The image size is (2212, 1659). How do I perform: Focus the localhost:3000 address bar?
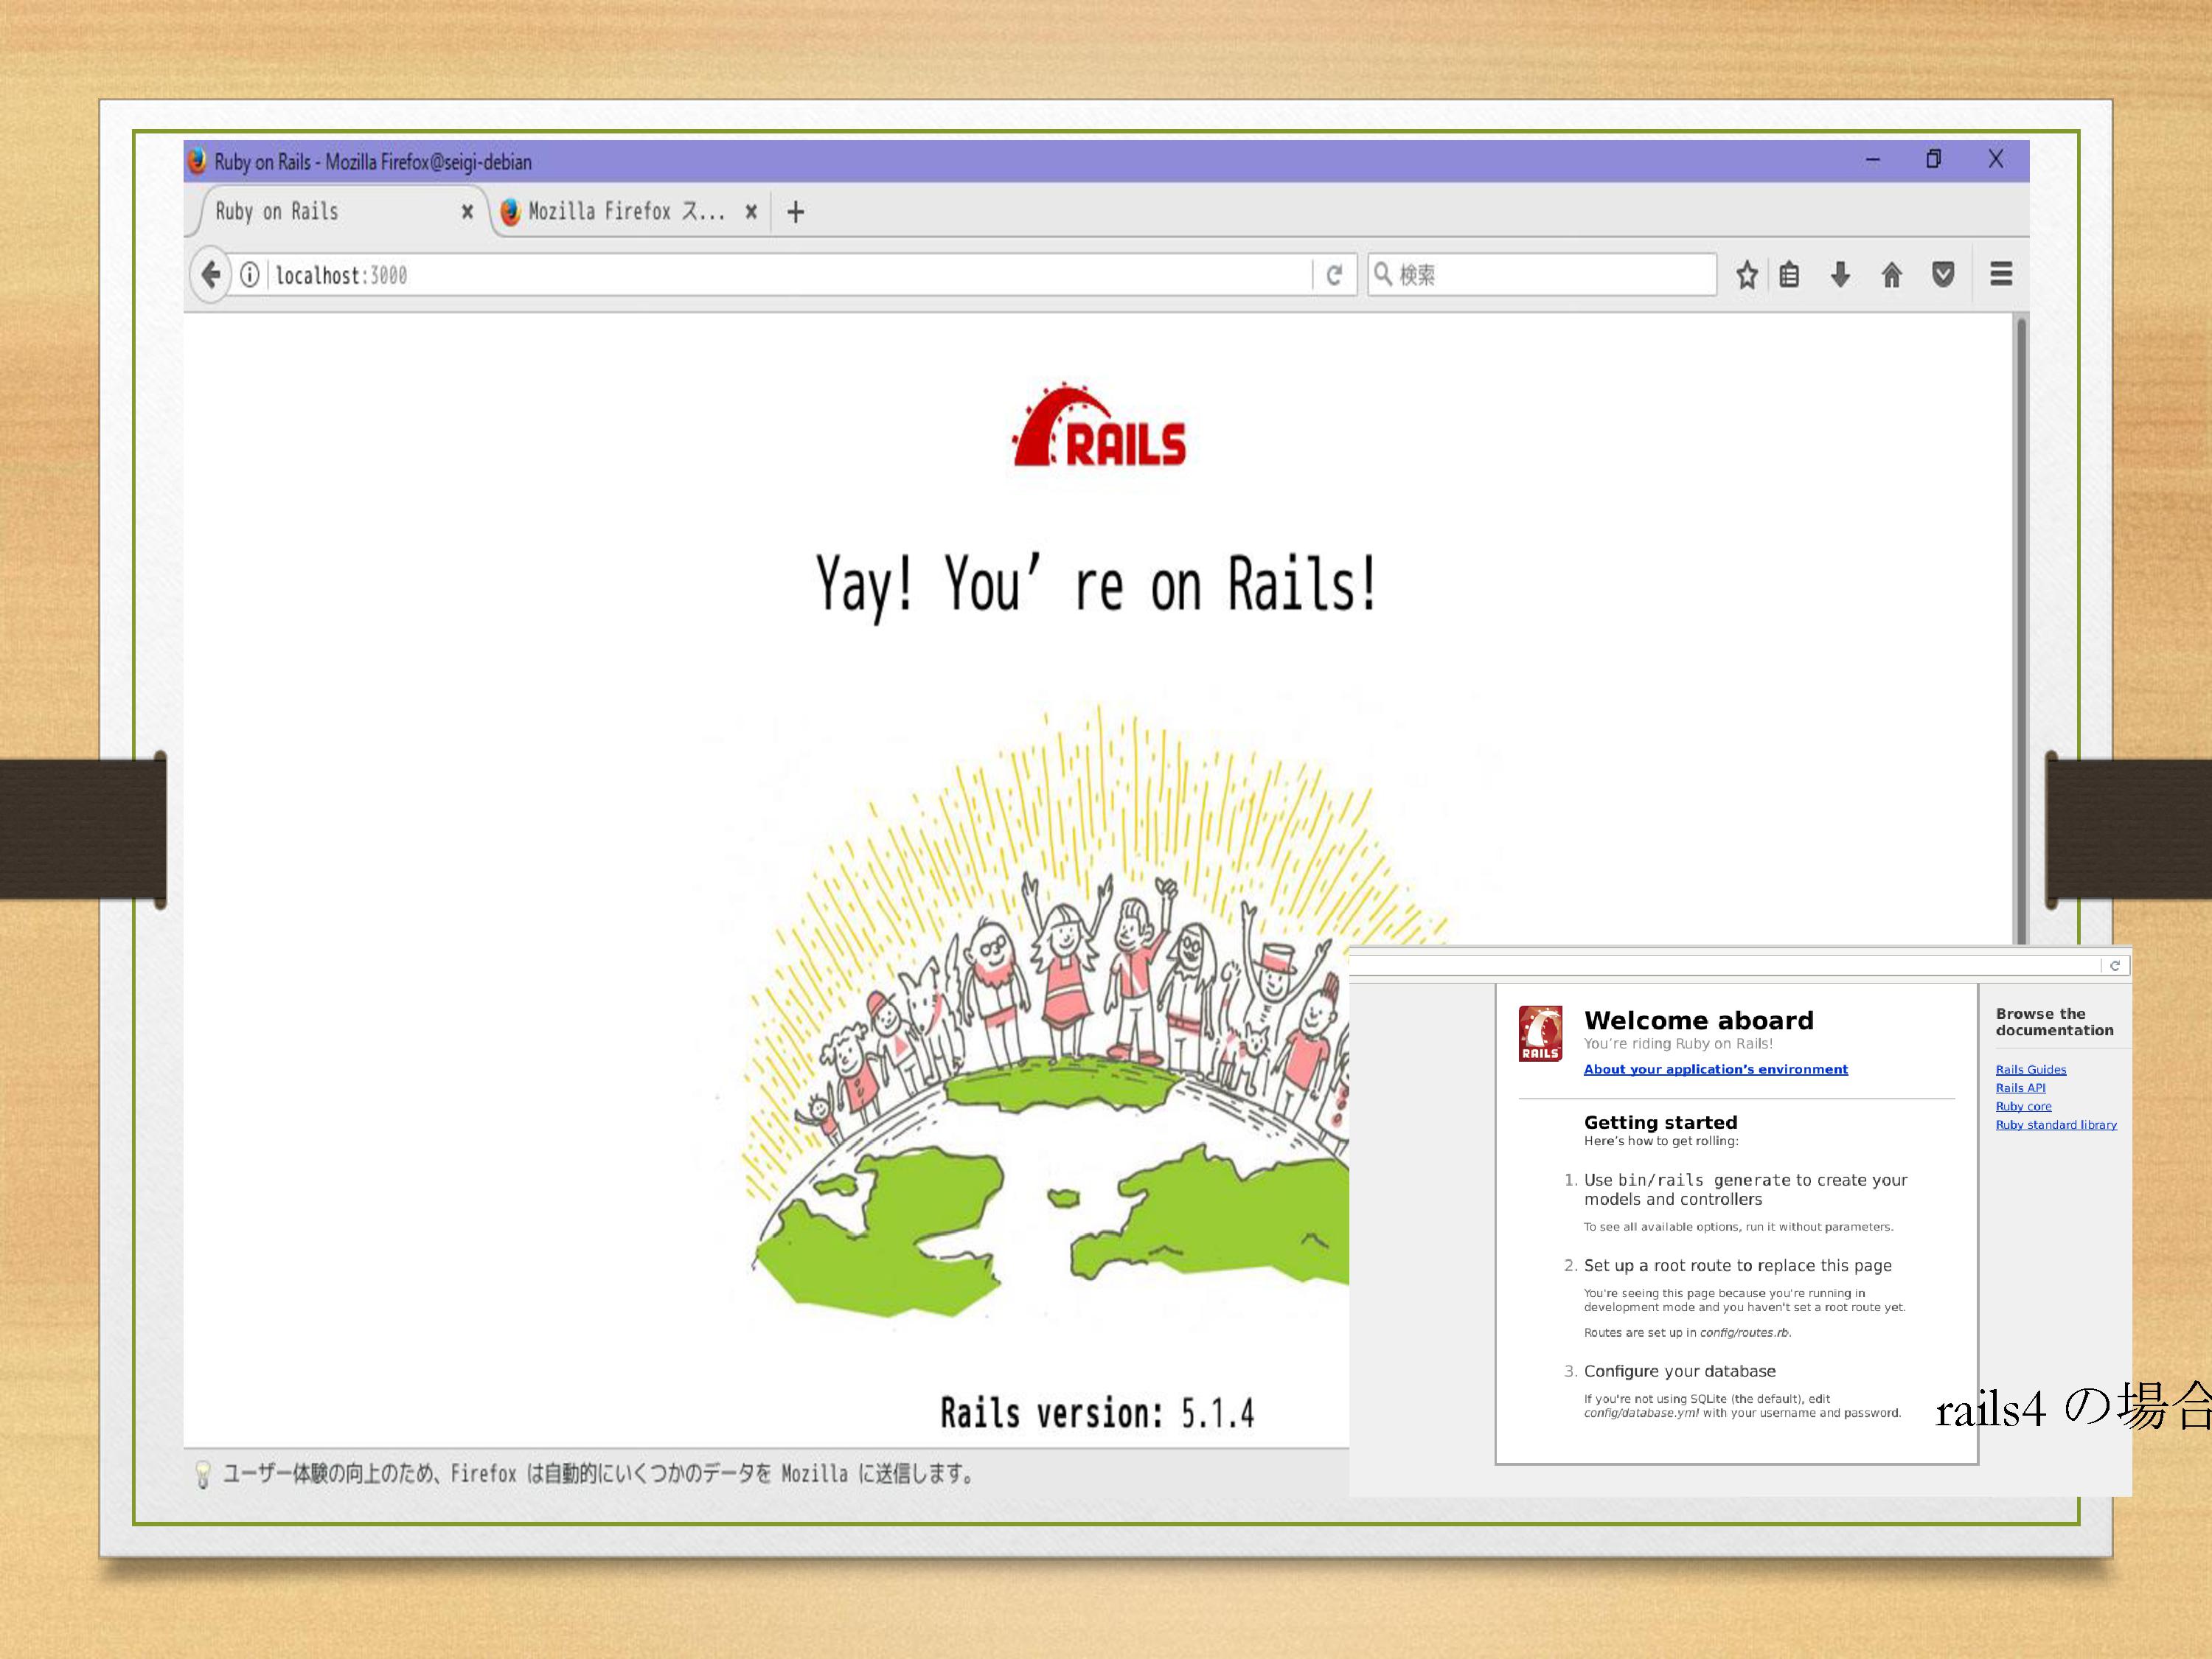(x=790, y=275)
